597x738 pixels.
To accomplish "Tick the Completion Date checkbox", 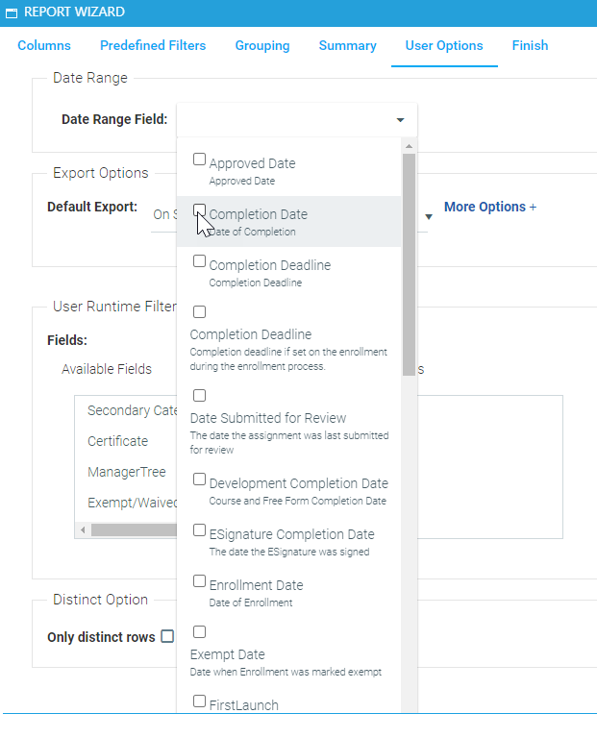I will pyautogui.click(x=199, y=210).
